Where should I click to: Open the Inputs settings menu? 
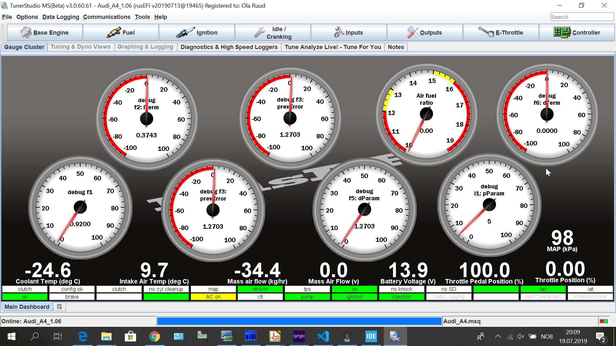coord(349,32)
